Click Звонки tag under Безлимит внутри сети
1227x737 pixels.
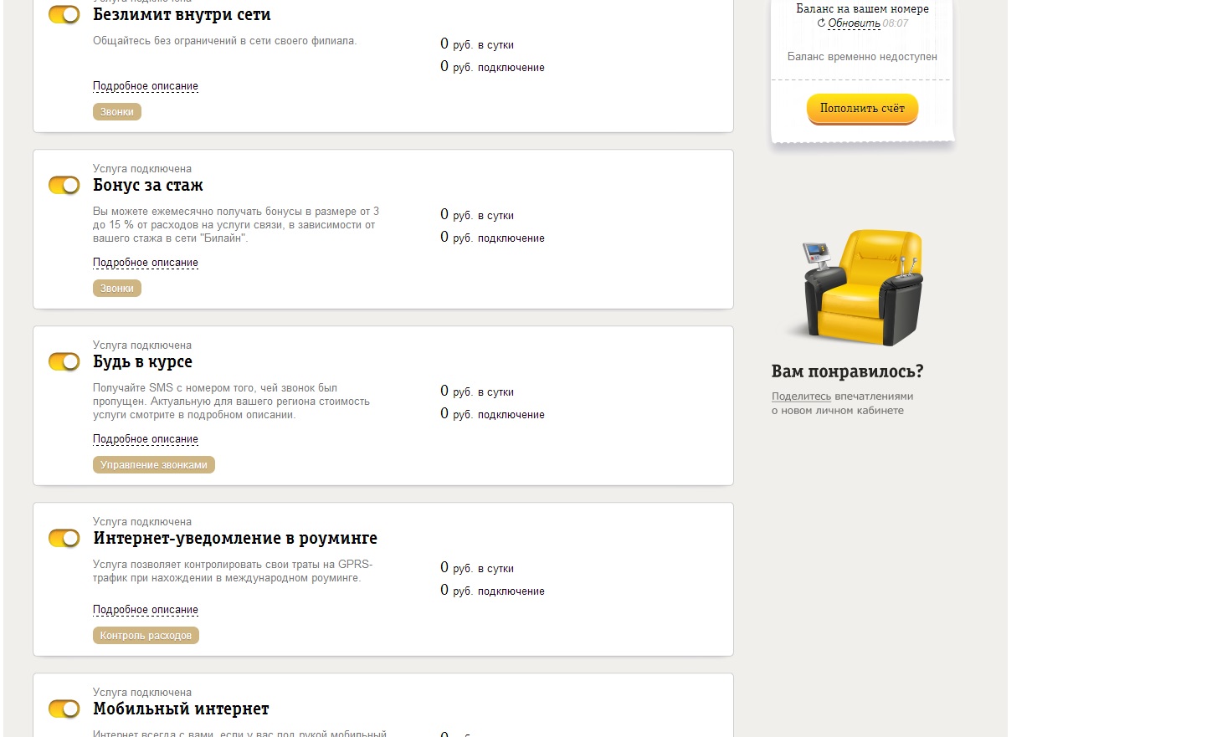(117, 112)
